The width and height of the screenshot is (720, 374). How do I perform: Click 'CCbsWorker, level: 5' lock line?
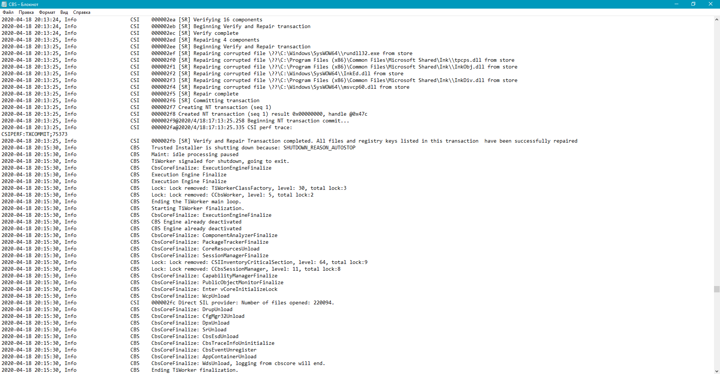(232, 195)
